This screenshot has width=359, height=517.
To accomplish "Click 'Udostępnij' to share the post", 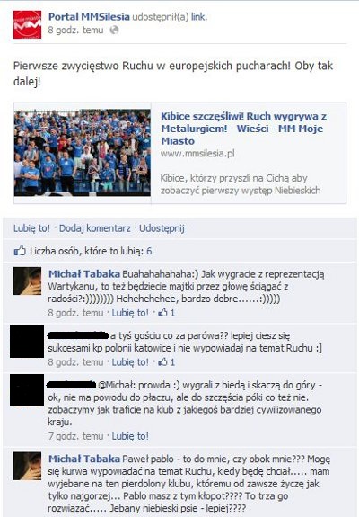I will (x=162, y=228).
